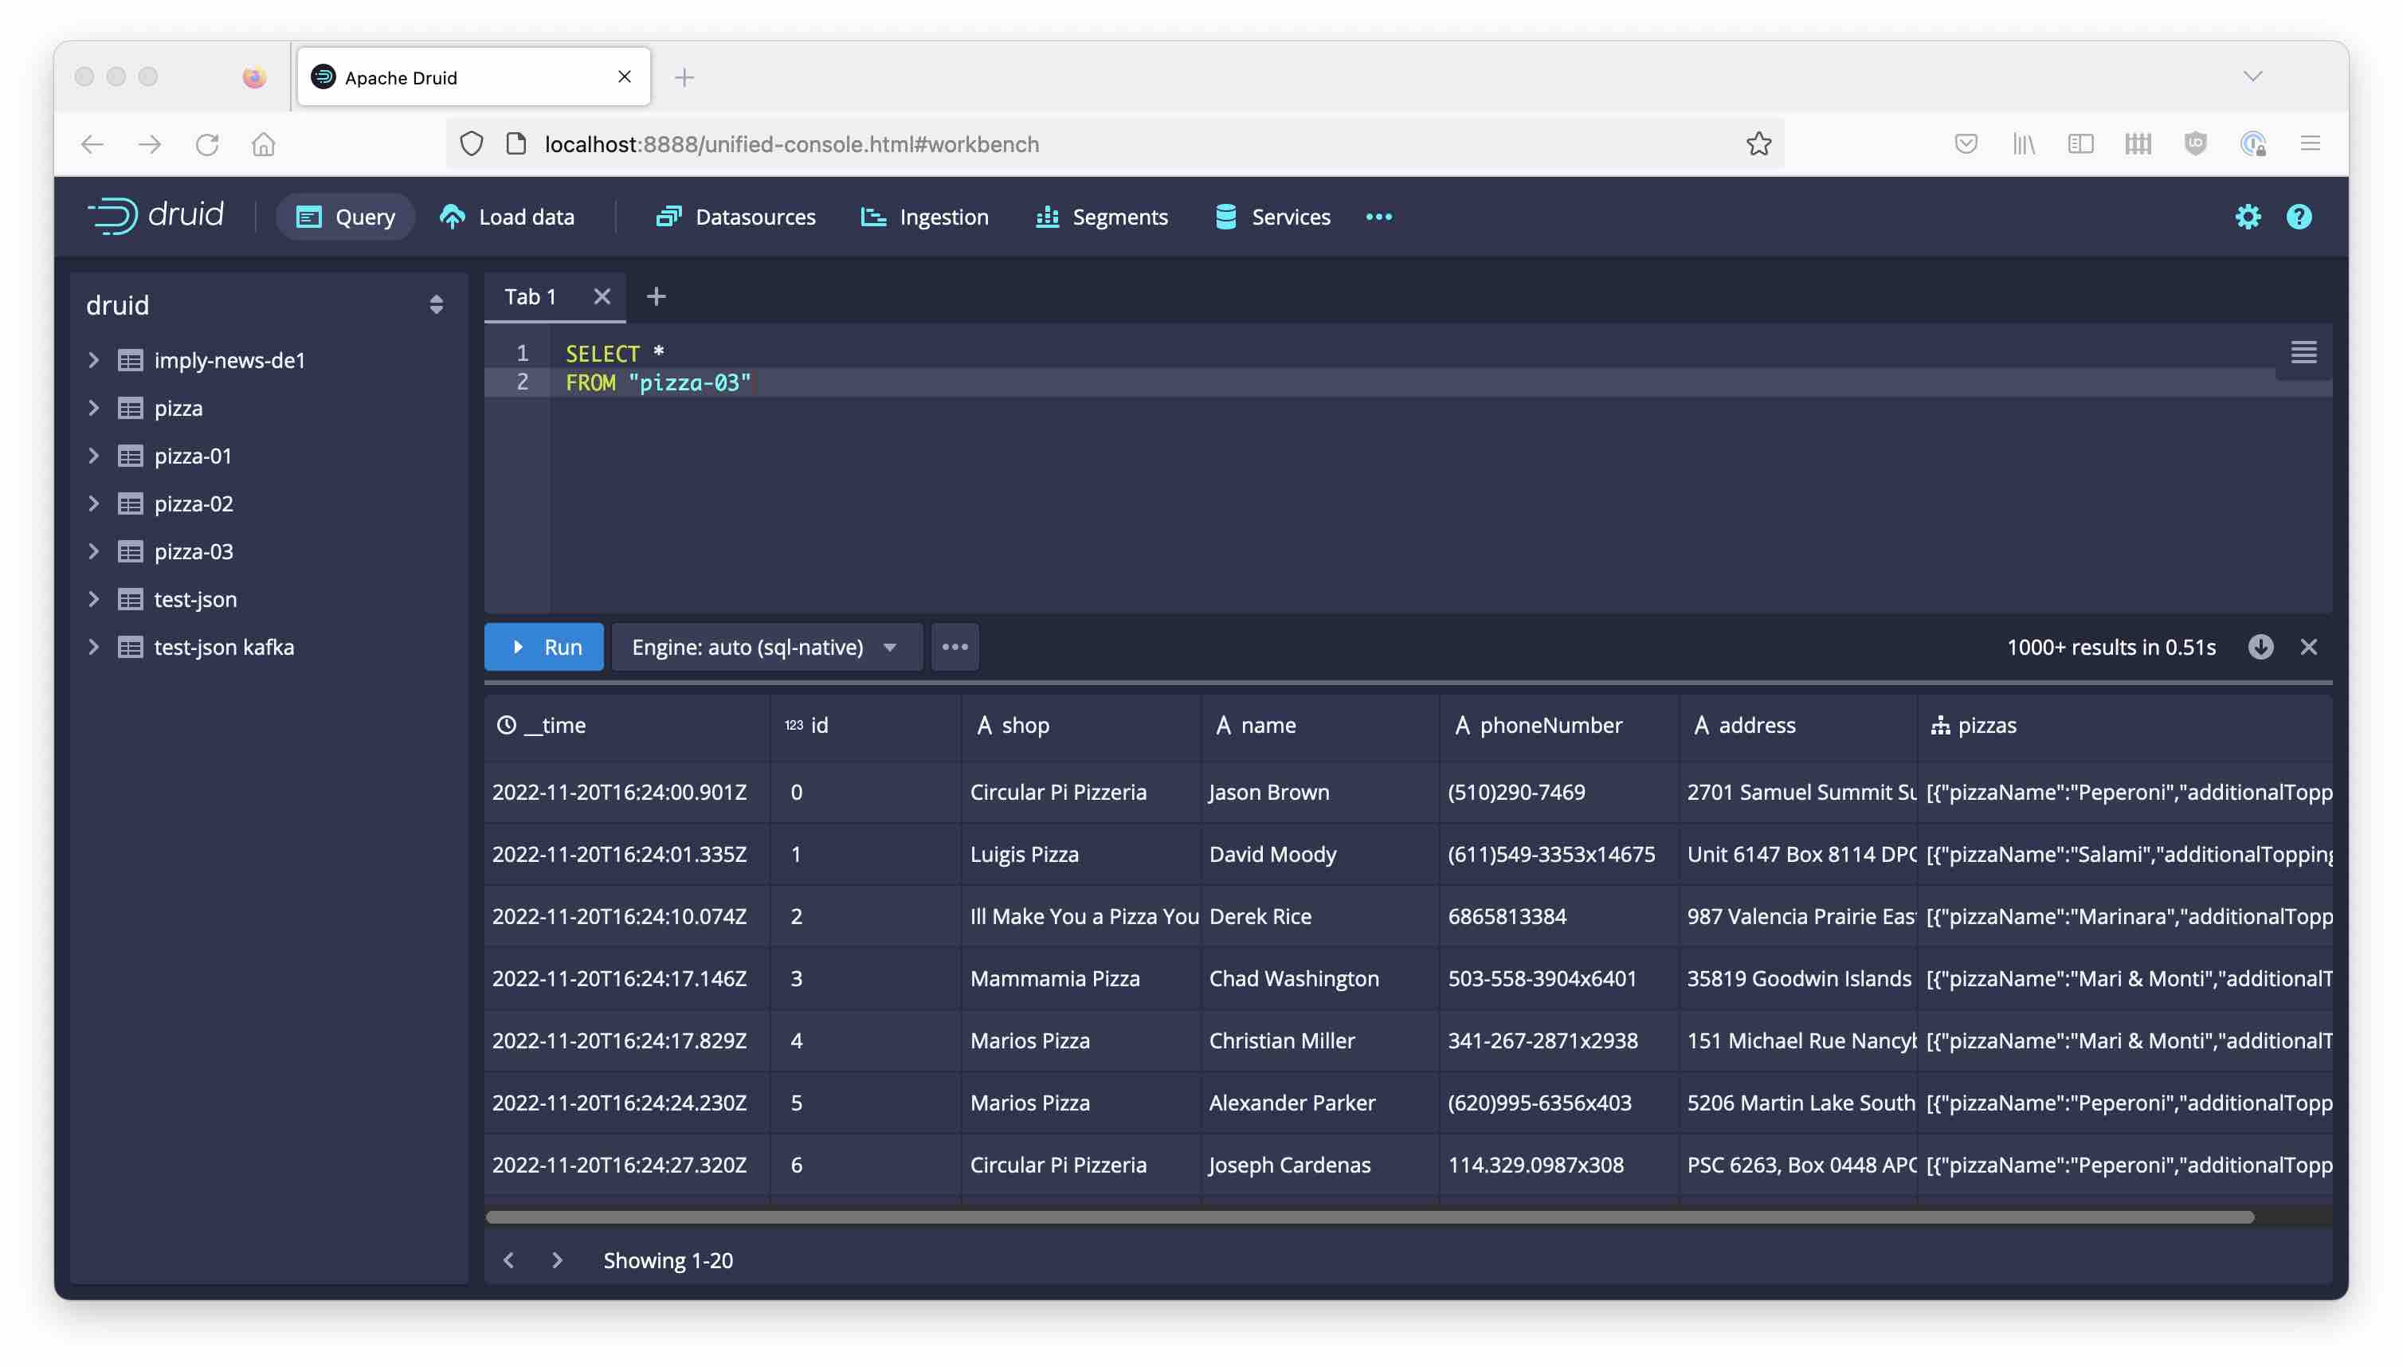Screen dimensions: 2403x1367
Task: Select Tab 1 in the workbench
Action: (x=531, y=296)
